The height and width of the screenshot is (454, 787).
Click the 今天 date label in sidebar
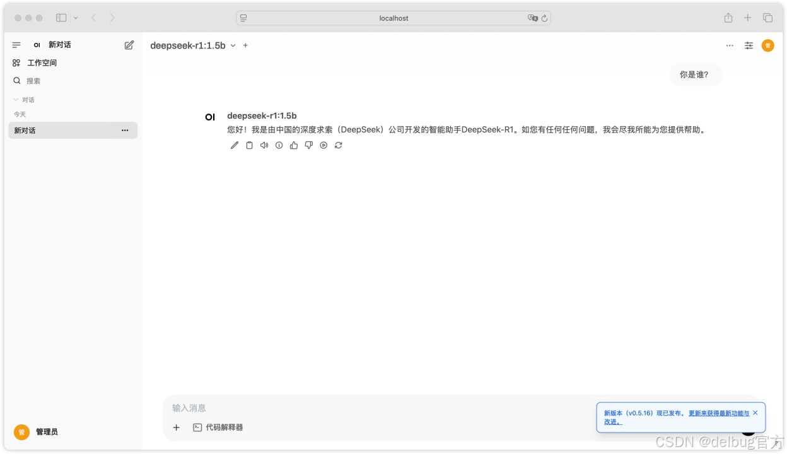click(x=20, y=114)
